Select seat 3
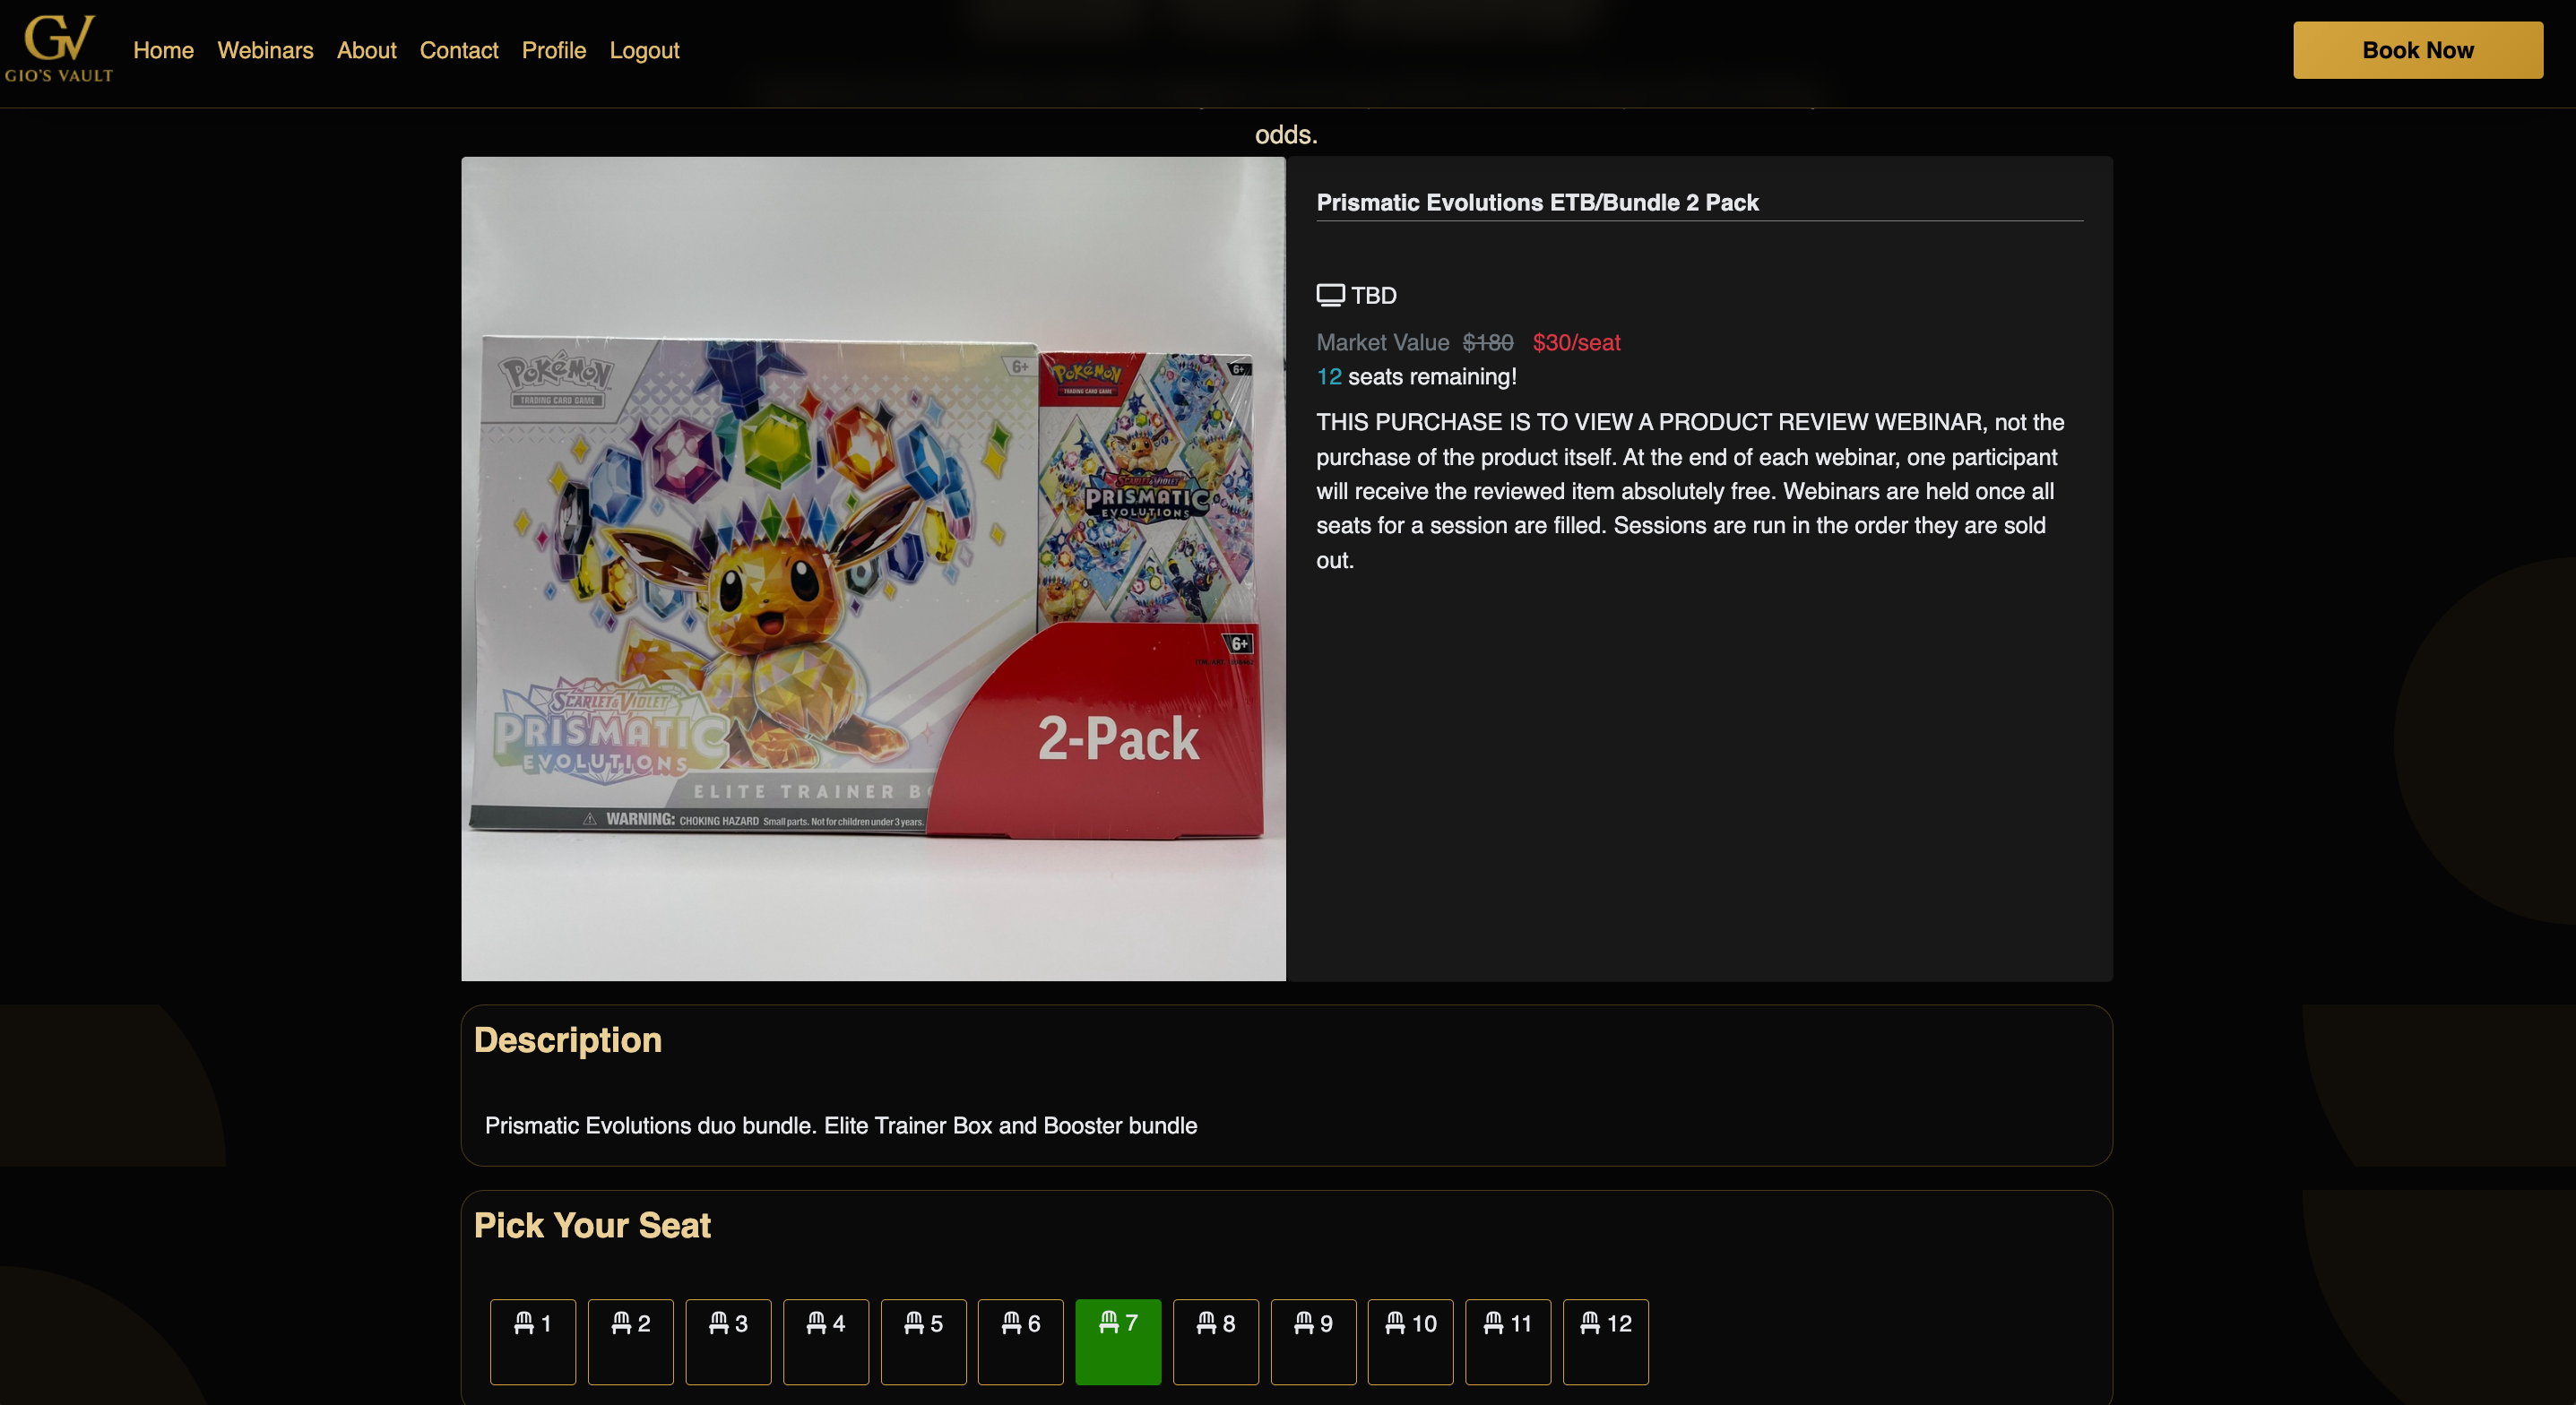The image size is (2576, 1405). 728,1340
